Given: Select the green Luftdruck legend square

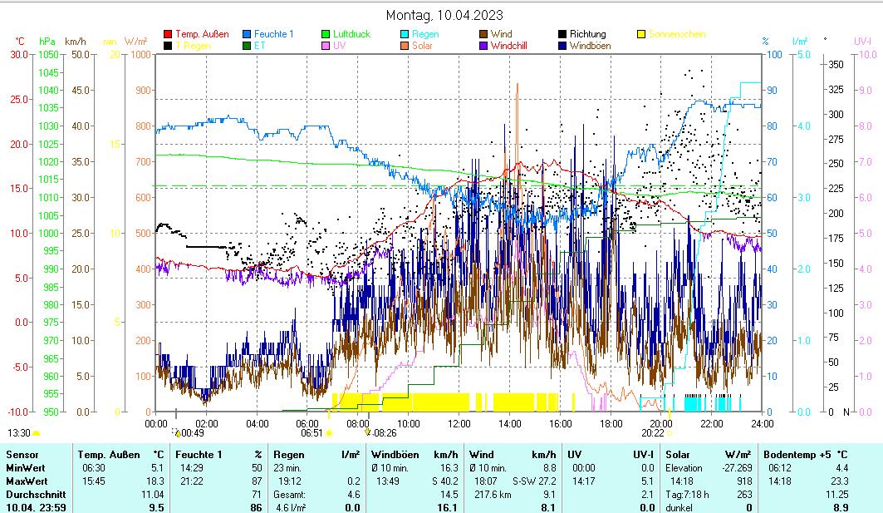Looking at the screenshot, I should coord(326,35).
